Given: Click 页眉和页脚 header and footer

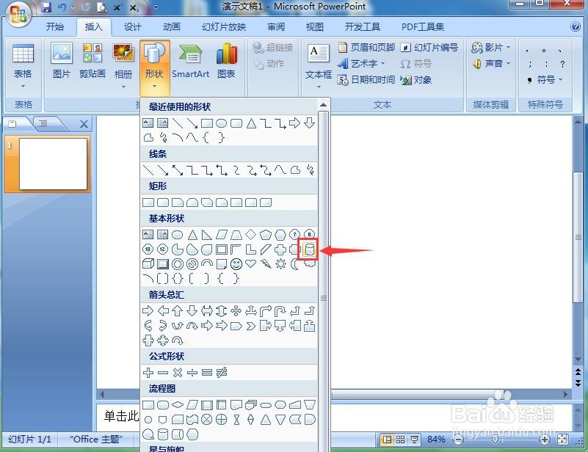Looking at the screenshot, I should [x=366, y=47].
